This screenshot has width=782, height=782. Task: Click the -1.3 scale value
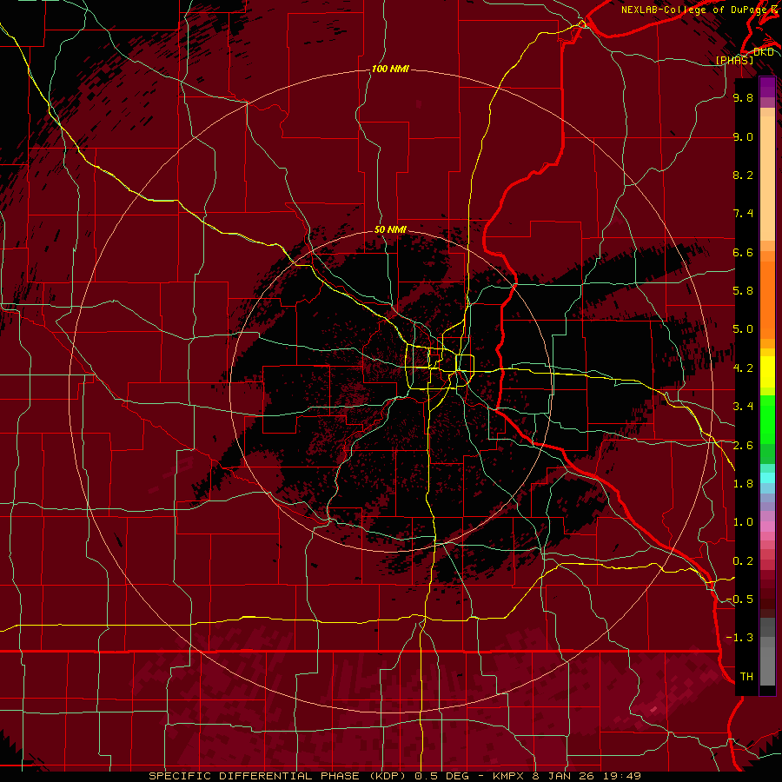click(739, 638)
